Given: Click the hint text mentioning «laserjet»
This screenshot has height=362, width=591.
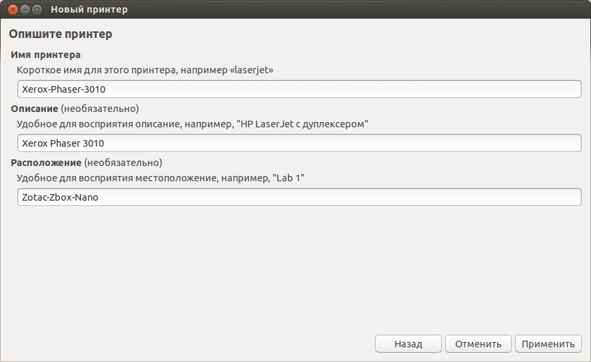Looking at the screenshot, I should [x=145, y=69].
